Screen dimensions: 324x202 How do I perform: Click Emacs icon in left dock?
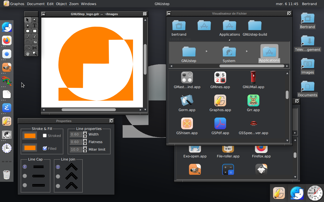pos(7,108)
